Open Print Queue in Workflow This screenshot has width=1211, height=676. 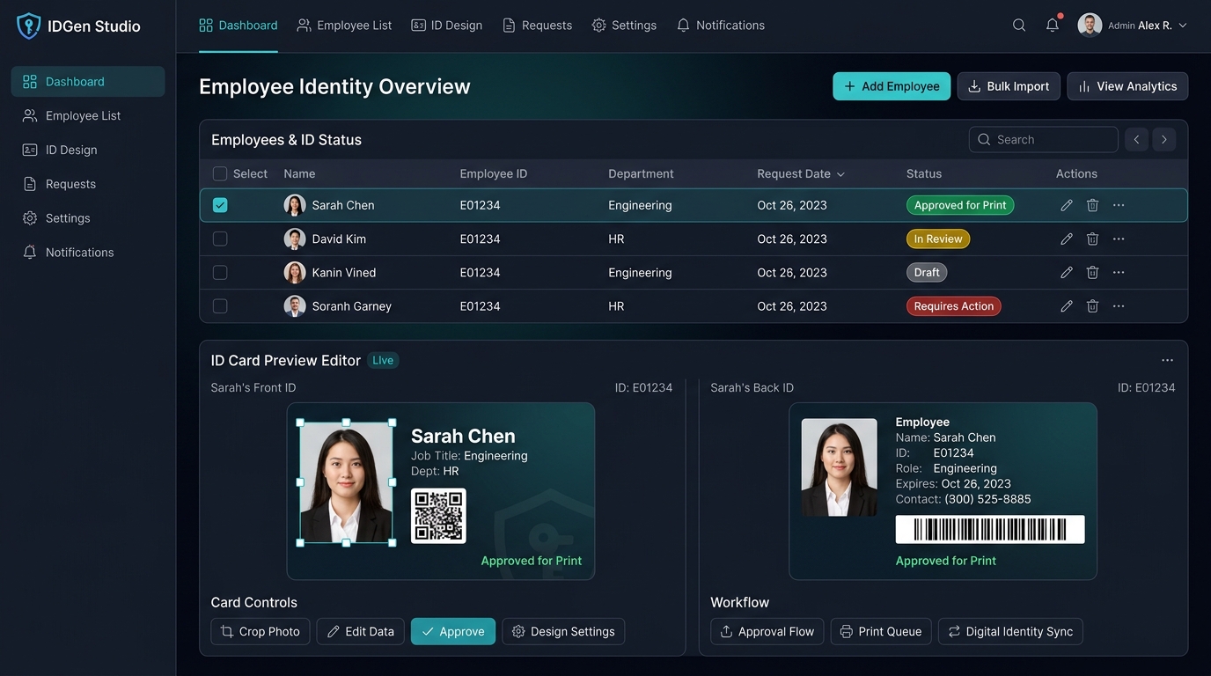pyautogui.click(x=881, y=631)
